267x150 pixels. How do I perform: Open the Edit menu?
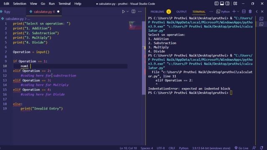point(7,4)
